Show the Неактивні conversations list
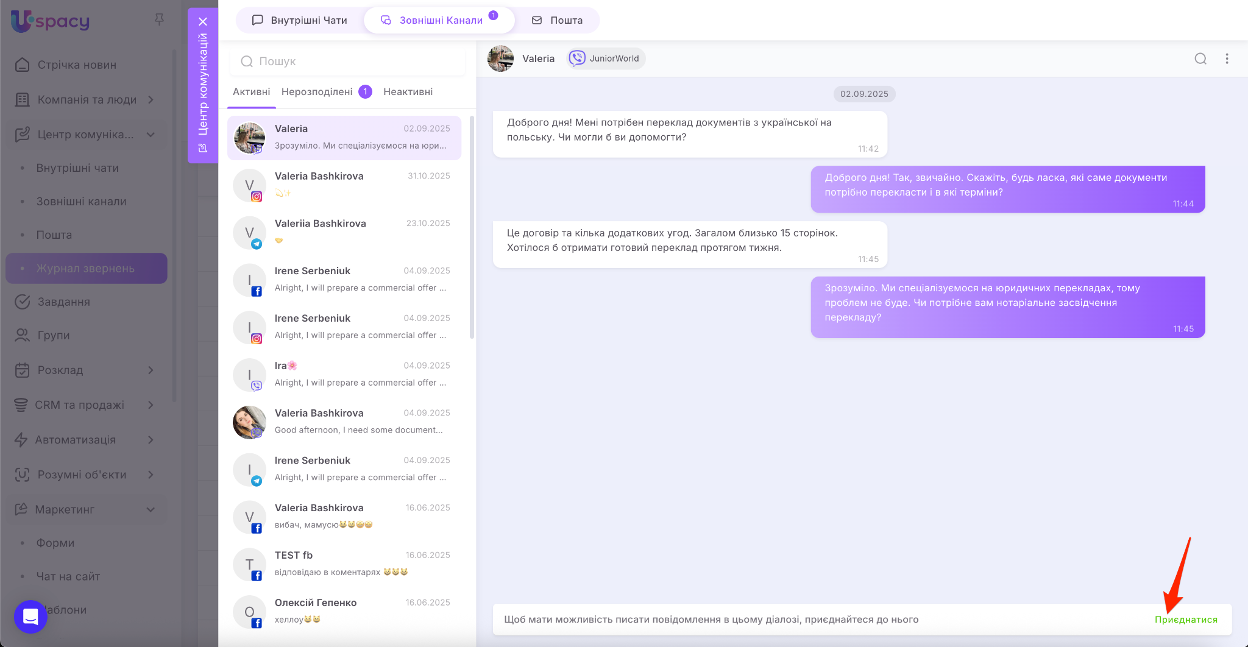Image resolution: width=1248 pixels, height=647 pixels. pyautogui.click(x=408, y=92)
